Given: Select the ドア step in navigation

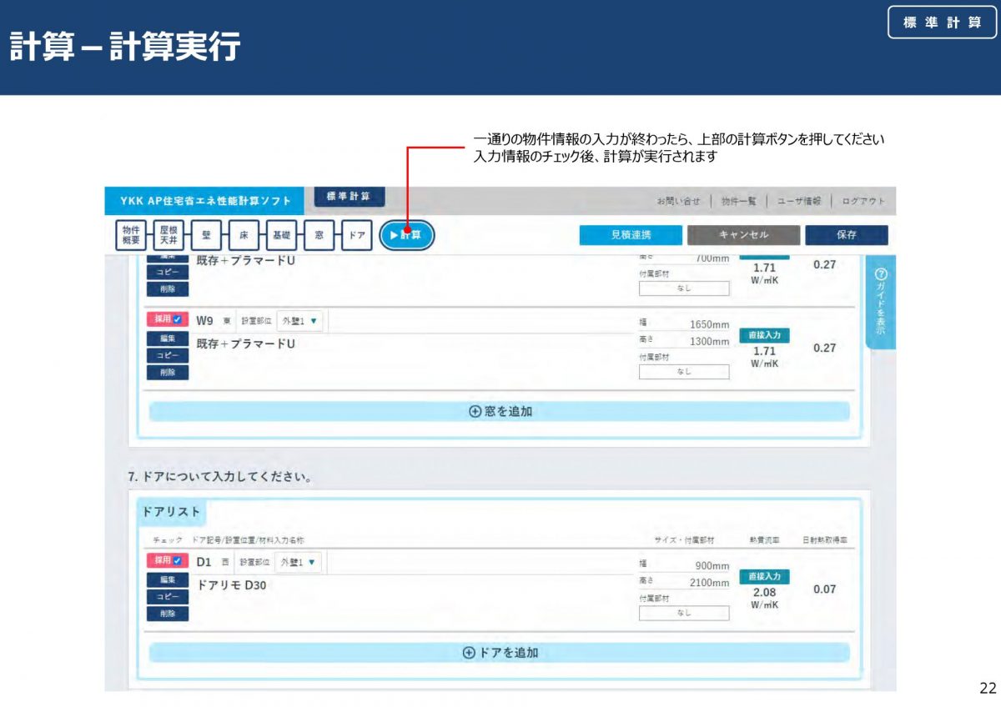Looking at the screenshot, I should (356, 236).
